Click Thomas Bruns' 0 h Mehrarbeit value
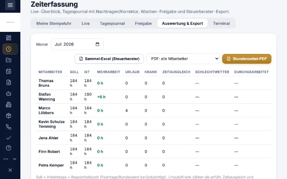287x179 pixels. click(100, 83)
